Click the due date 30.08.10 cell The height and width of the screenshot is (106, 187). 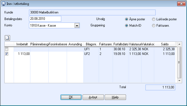(121, 49)
